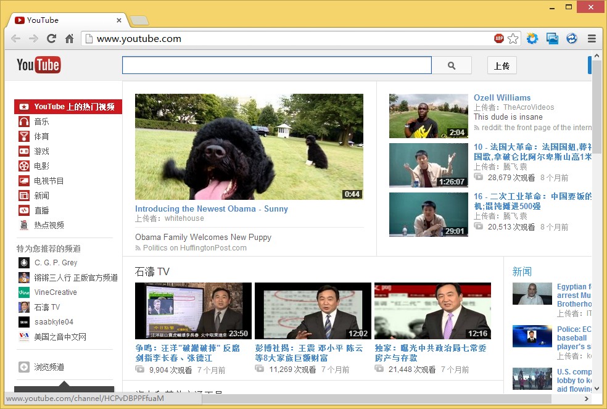Play the 29:01 lecture thumbnail

429,215
